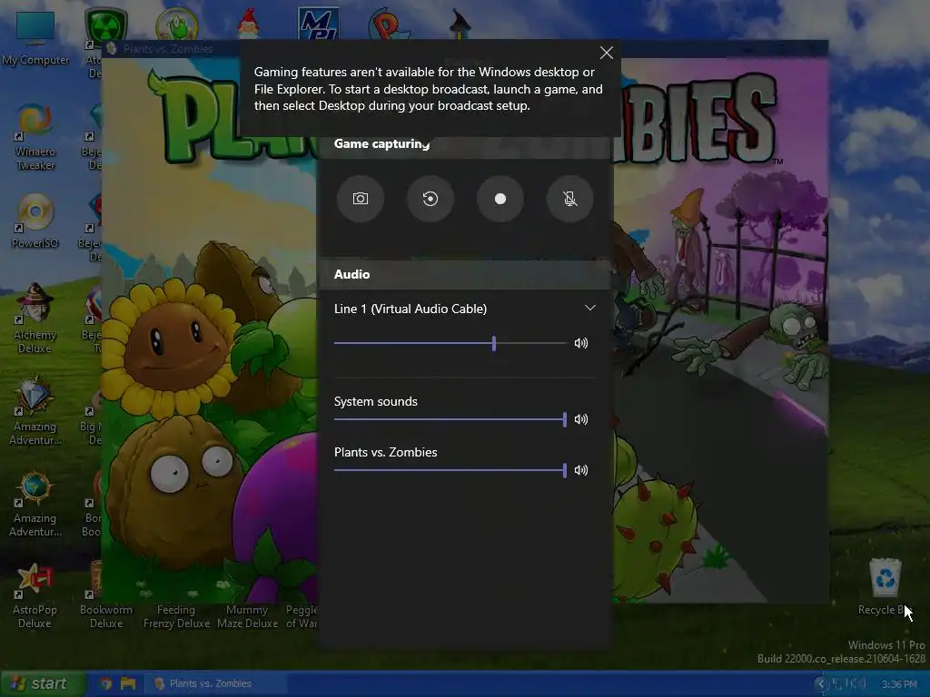Open the Recycle Bin desktop icon

point(885,587)
